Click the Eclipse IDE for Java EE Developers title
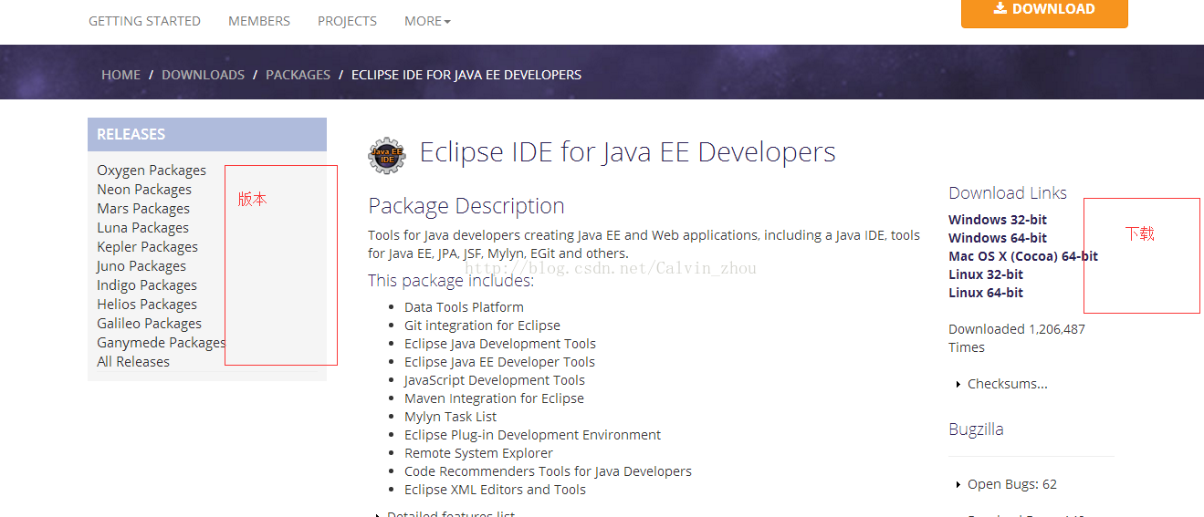The height and width of the screenshot is (517, 1204). click(627, 152)
